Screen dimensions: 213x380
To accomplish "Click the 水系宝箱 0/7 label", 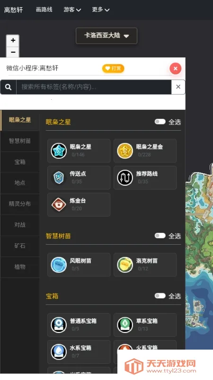I will 80,351.
